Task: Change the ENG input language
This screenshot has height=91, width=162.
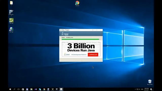Action: (142, 89)
